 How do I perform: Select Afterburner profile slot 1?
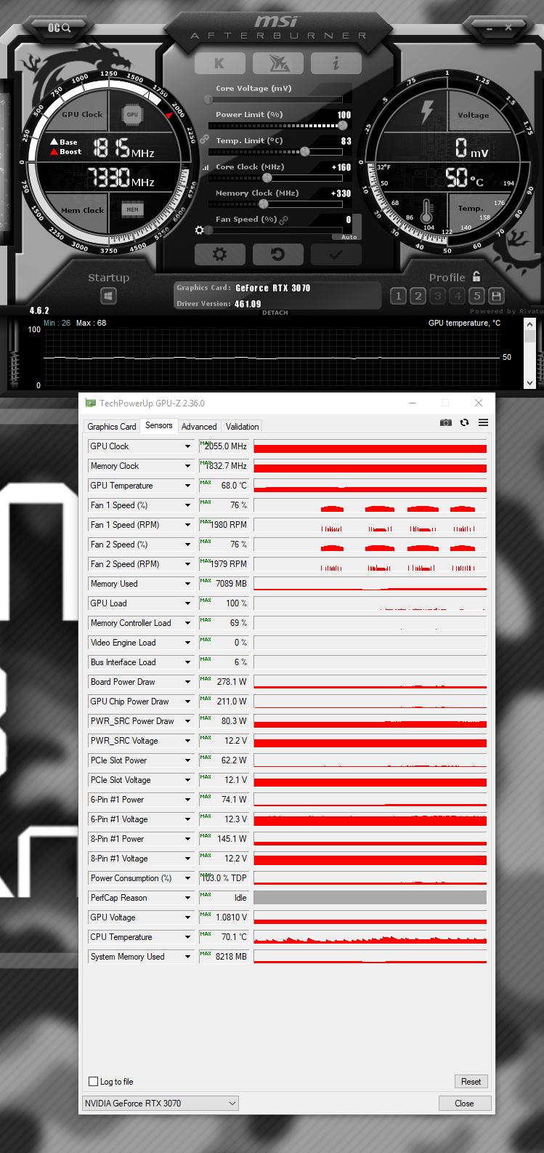point(398,296)
